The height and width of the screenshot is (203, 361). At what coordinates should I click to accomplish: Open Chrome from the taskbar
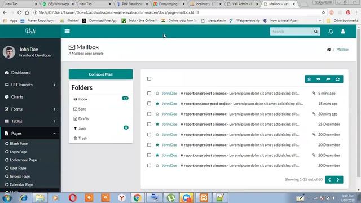(x=138, y=198)
